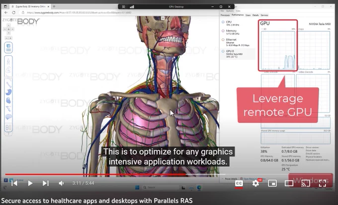
Task: Cast the video to a TV
Action: (x=306, y=184)
